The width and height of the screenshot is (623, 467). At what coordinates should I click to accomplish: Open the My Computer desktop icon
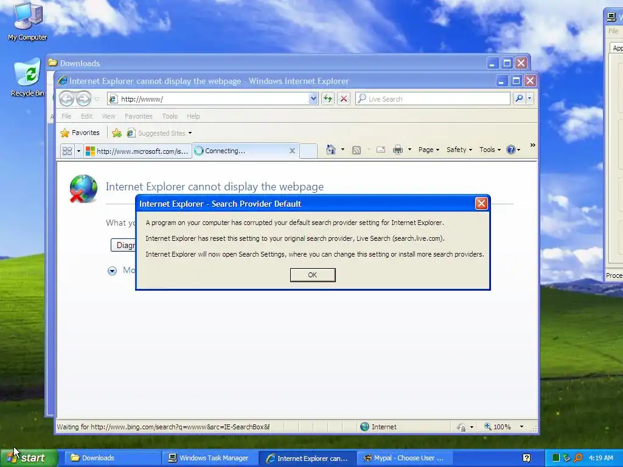pos(27,21)
